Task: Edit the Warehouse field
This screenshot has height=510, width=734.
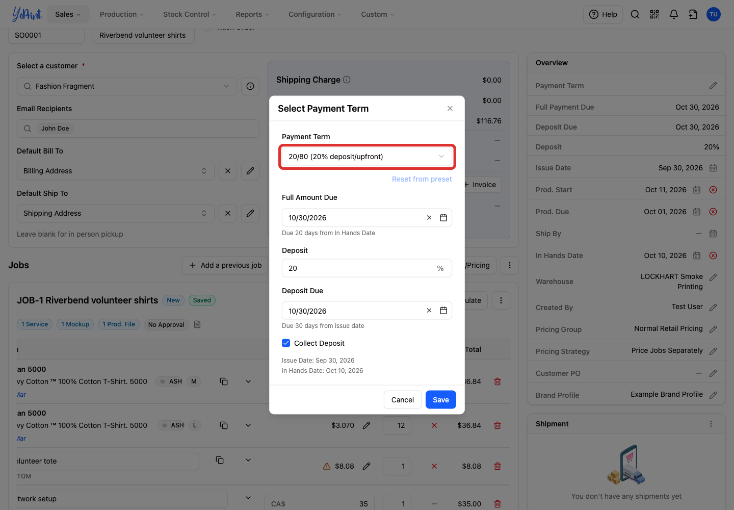Action: [713, 277]
